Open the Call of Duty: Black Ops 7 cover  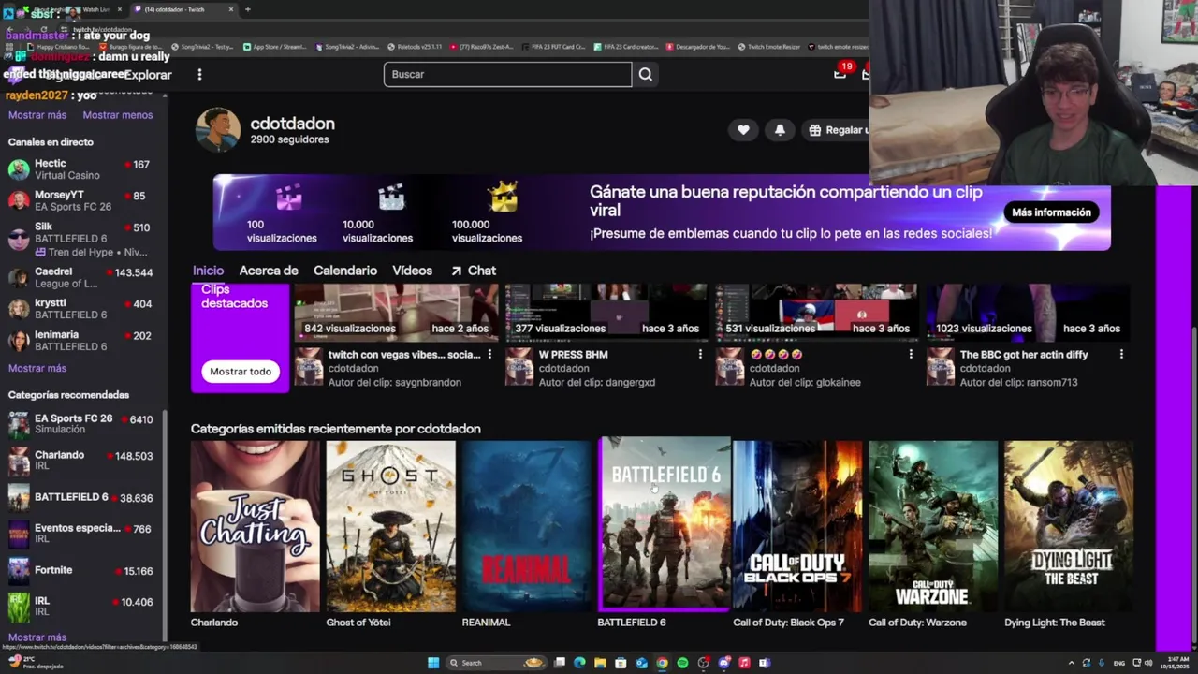(797, 526)
